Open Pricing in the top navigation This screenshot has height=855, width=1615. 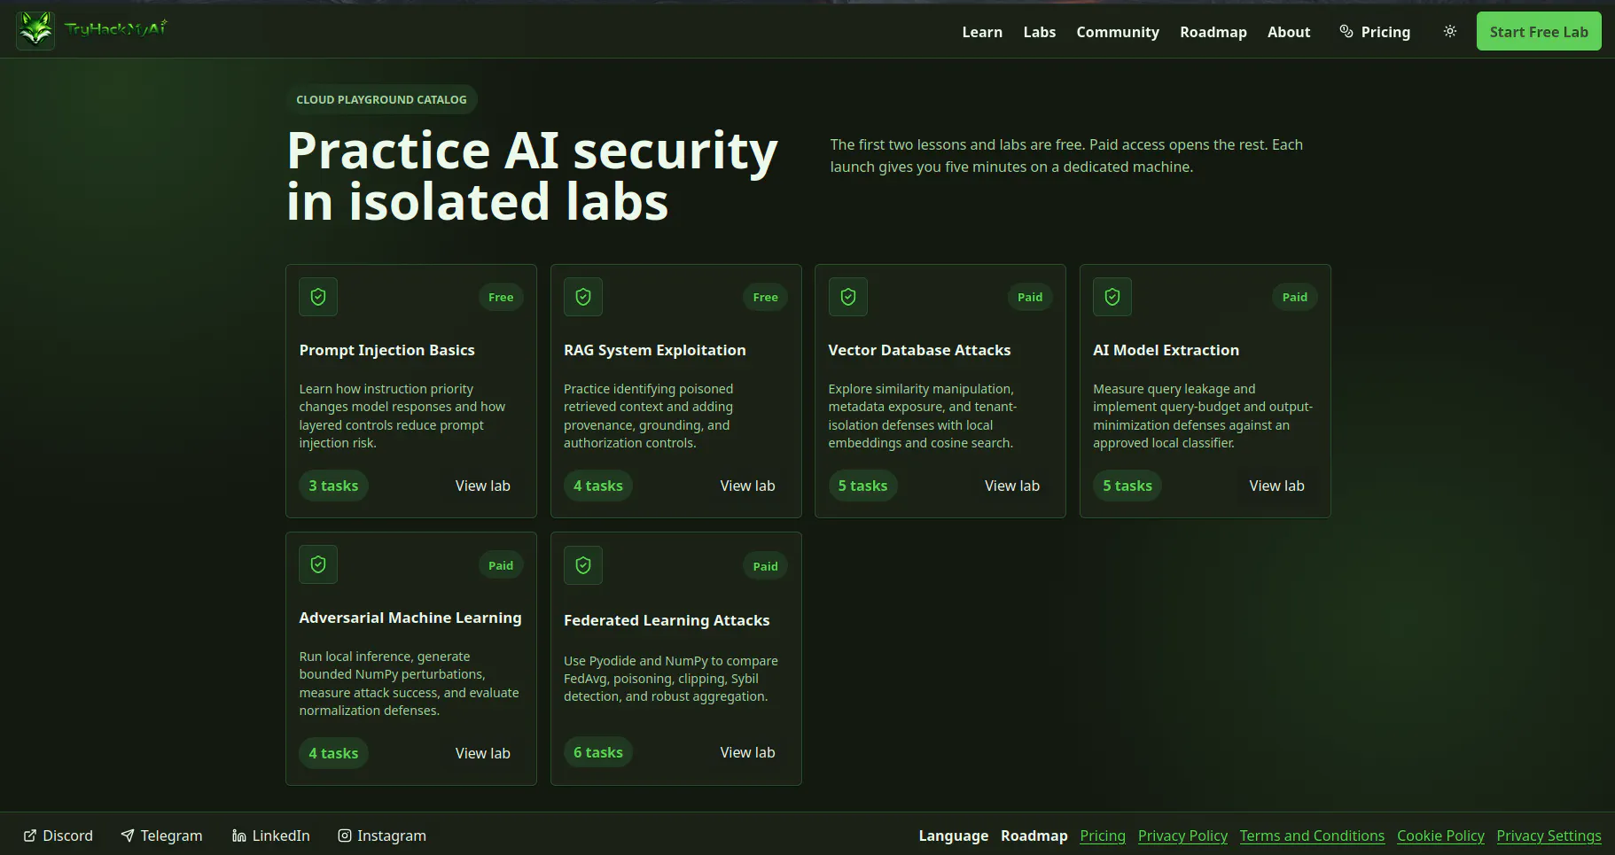coord(1375,32)
